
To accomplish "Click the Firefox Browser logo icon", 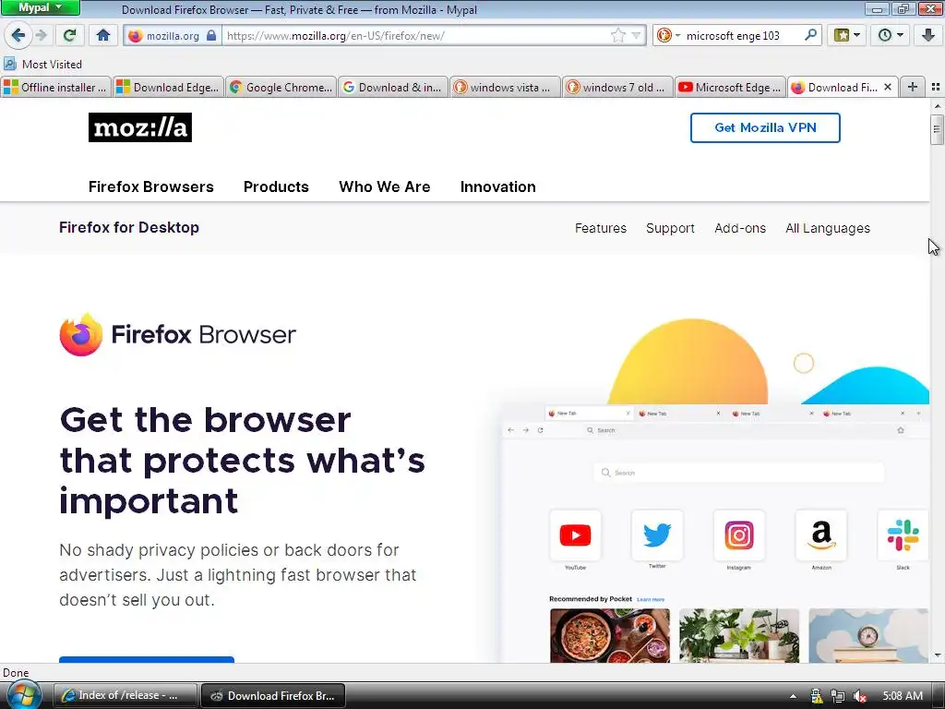I will pos(81,334).
